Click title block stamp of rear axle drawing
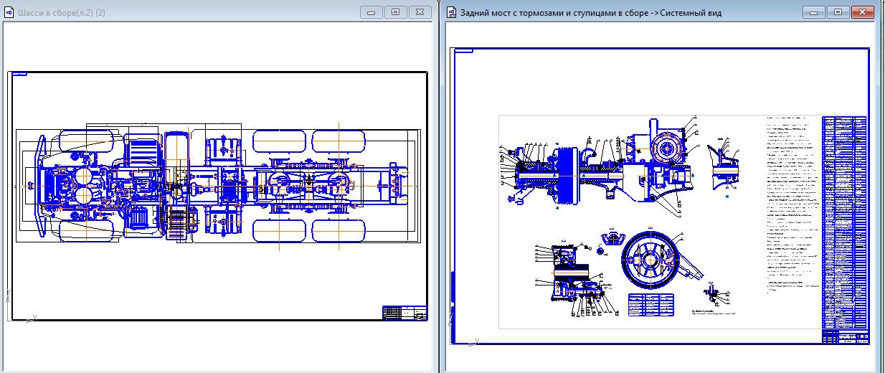Viewport: 885px width, 373px height. [x=845, y=337]
